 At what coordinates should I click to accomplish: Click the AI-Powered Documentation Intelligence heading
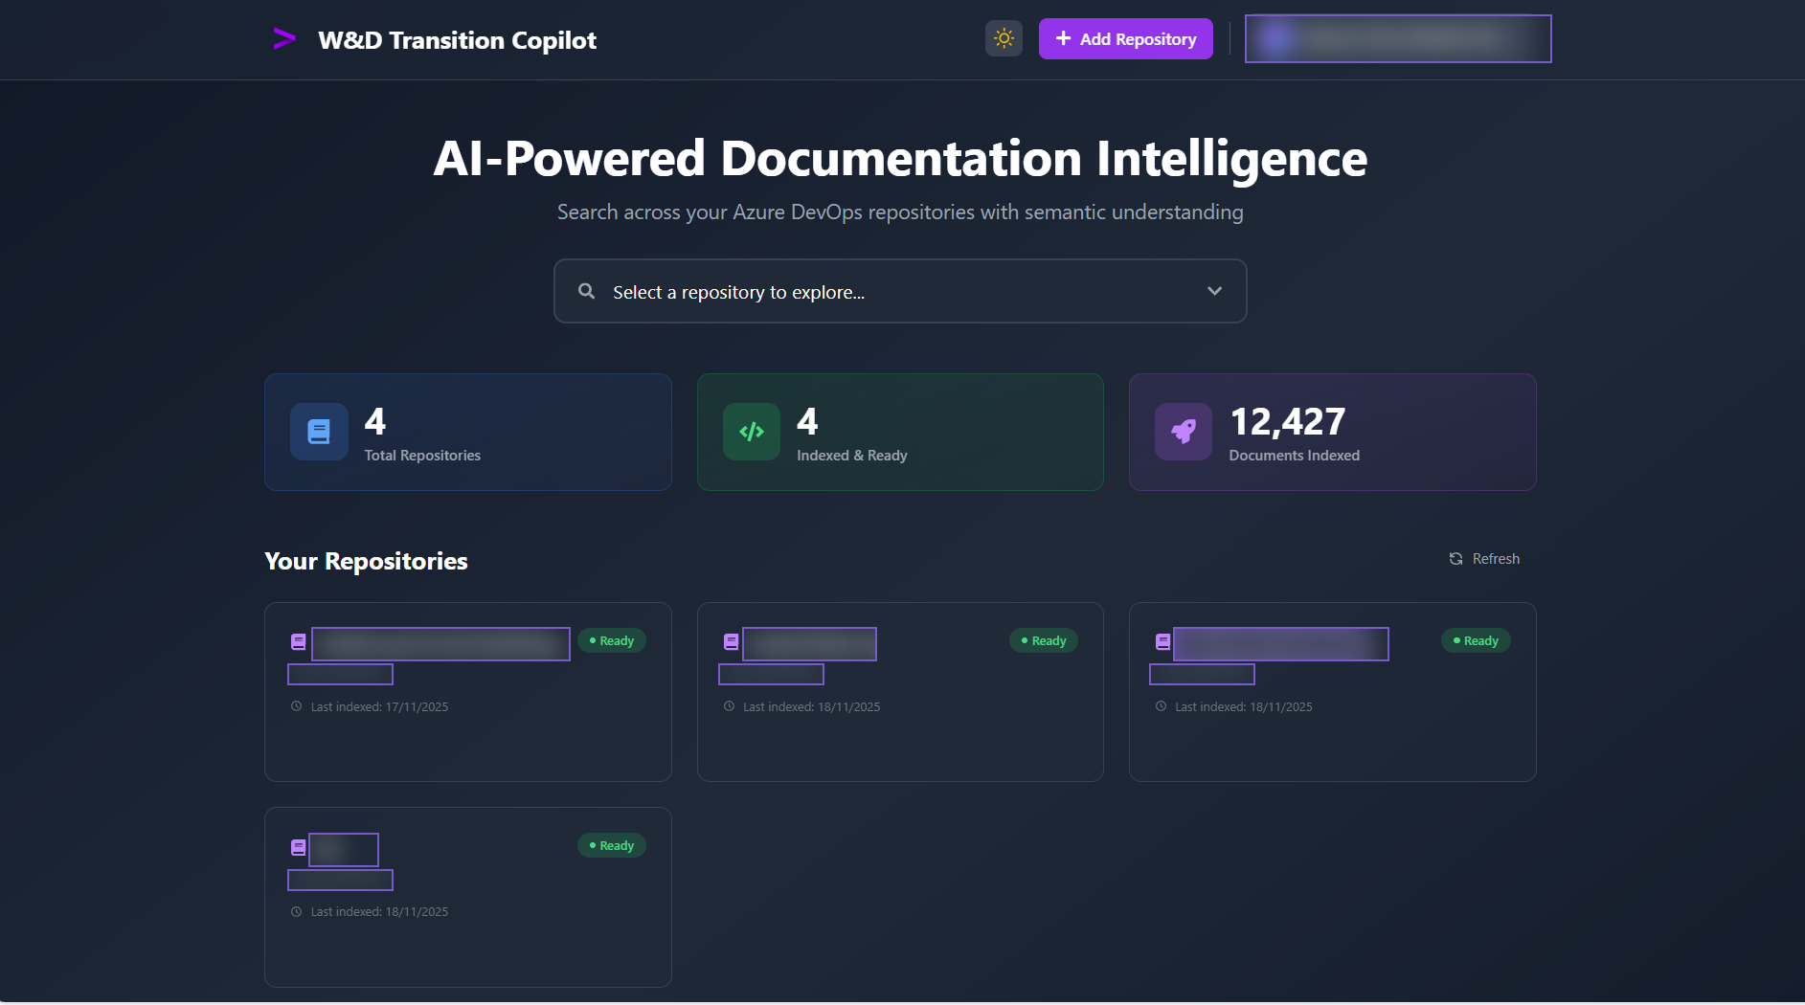[x=900, y=159]
